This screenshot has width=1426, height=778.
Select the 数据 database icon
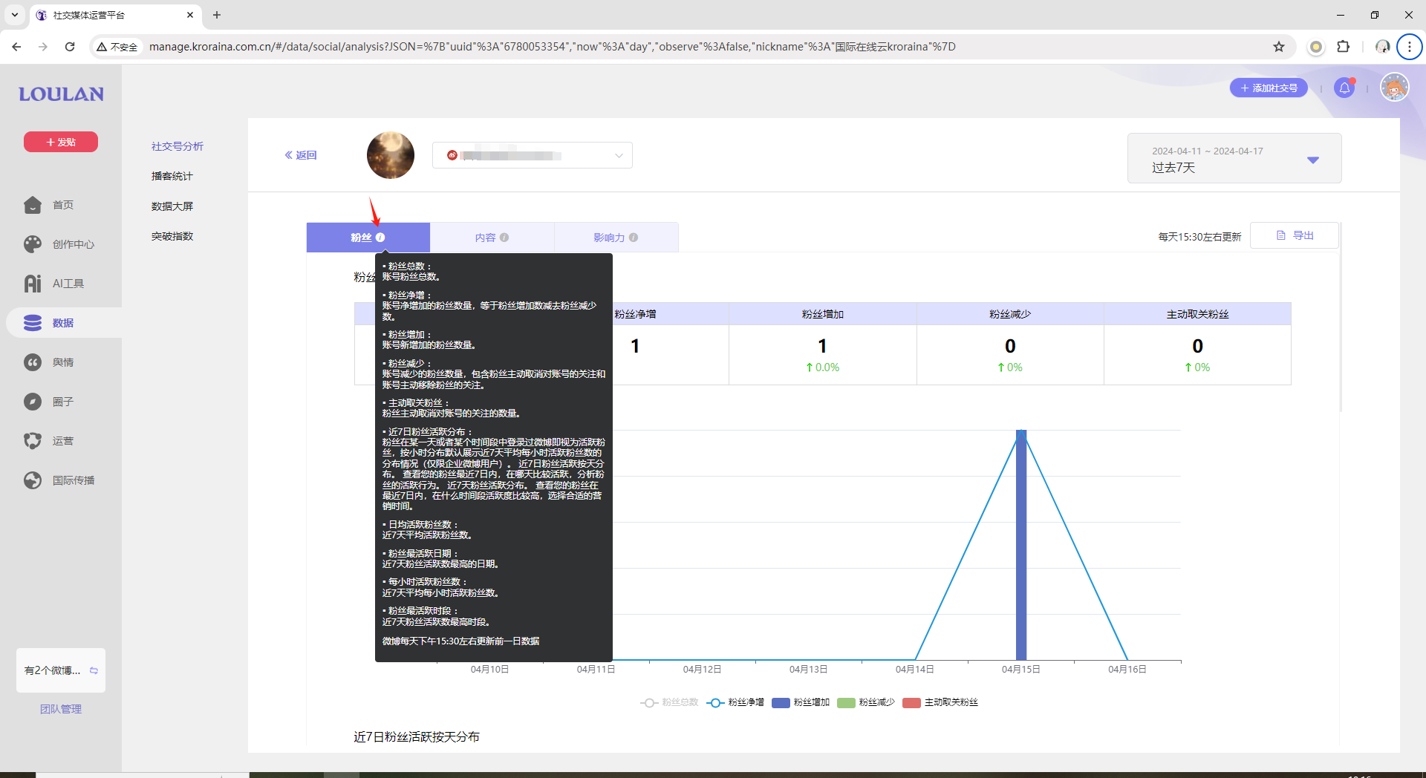33,323
